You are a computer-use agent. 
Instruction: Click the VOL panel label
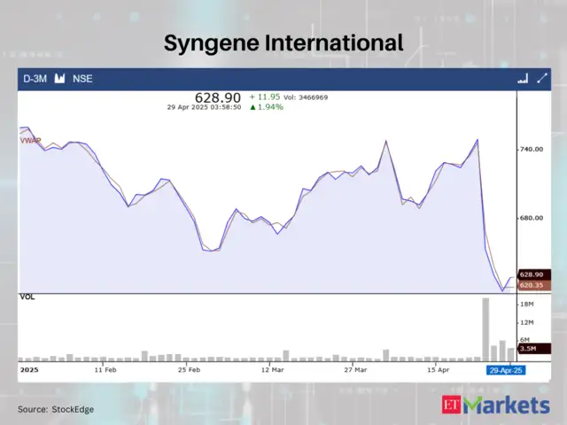click(27, 297)
